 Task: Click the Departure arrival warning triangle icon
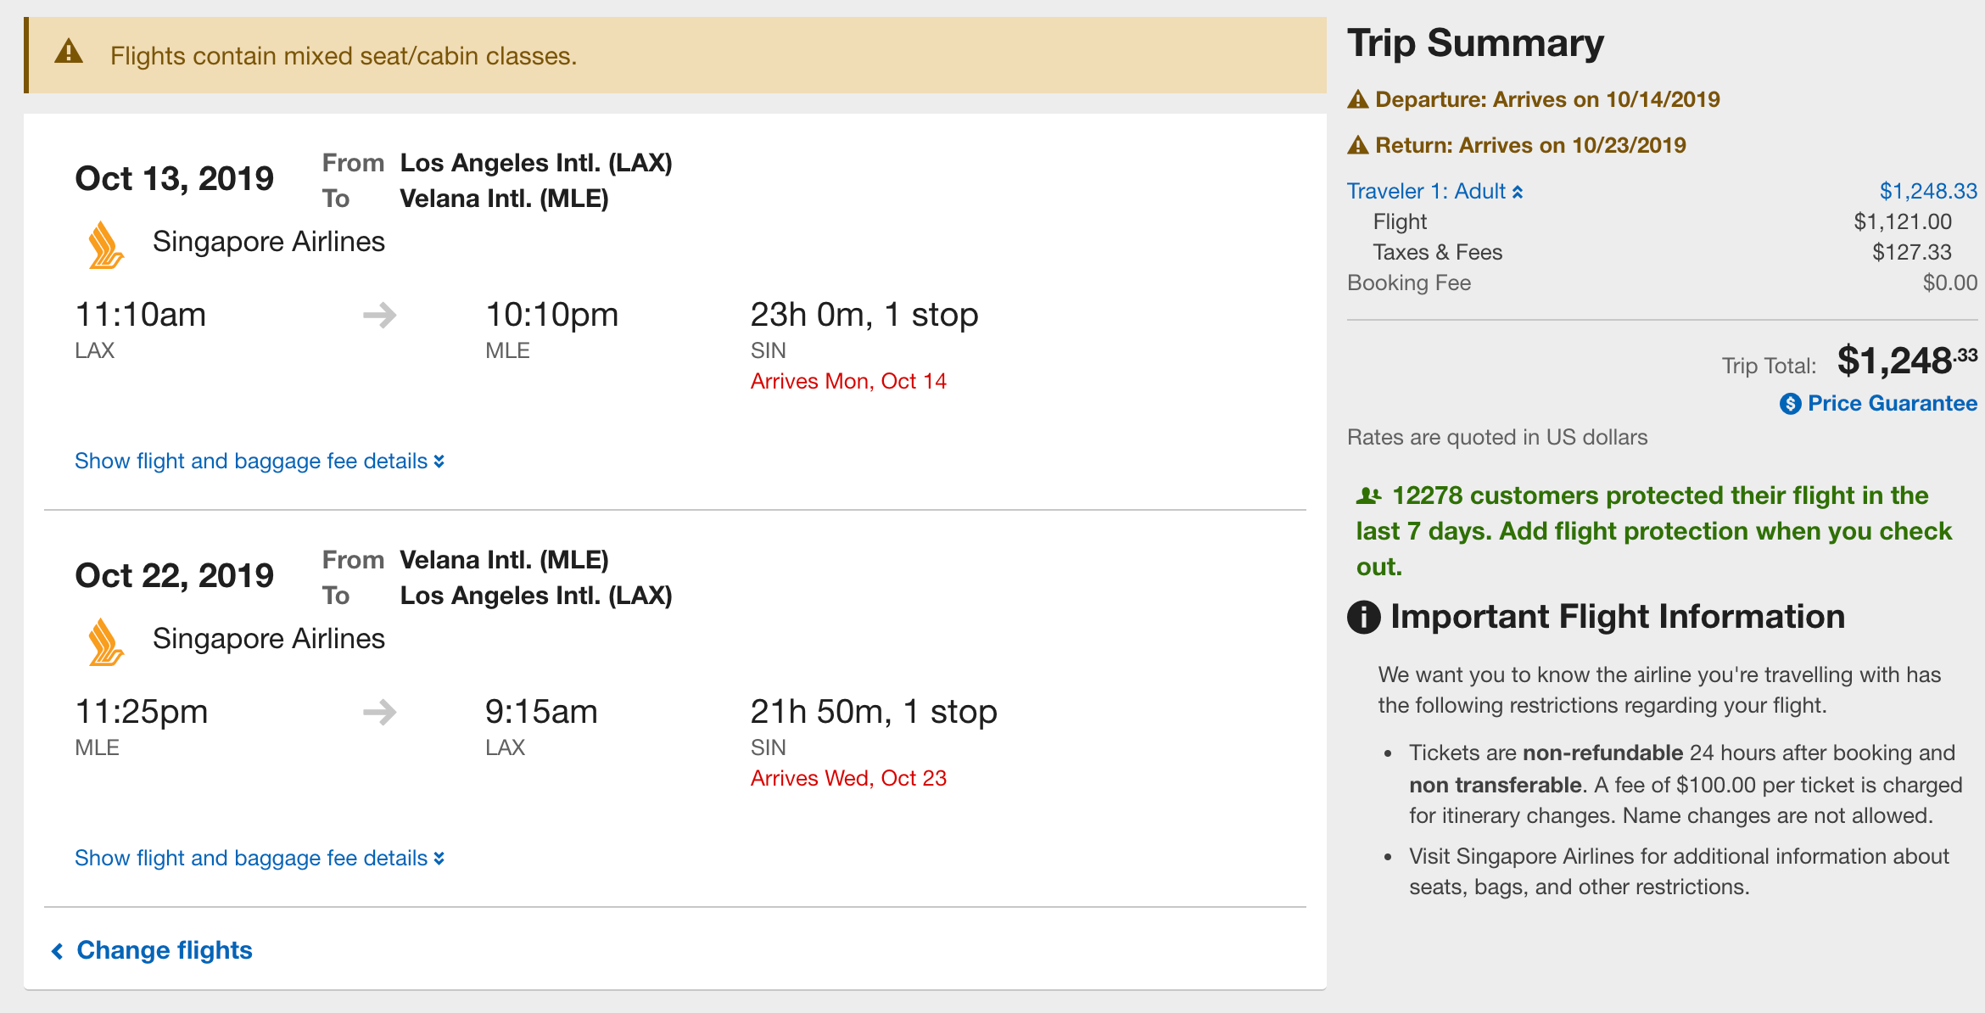pyautogui.click(x=1358, y=100)
